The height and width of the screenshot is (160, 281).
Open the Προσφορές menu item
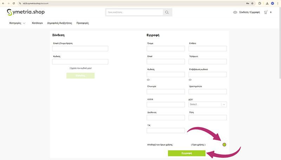coord(83,23)
